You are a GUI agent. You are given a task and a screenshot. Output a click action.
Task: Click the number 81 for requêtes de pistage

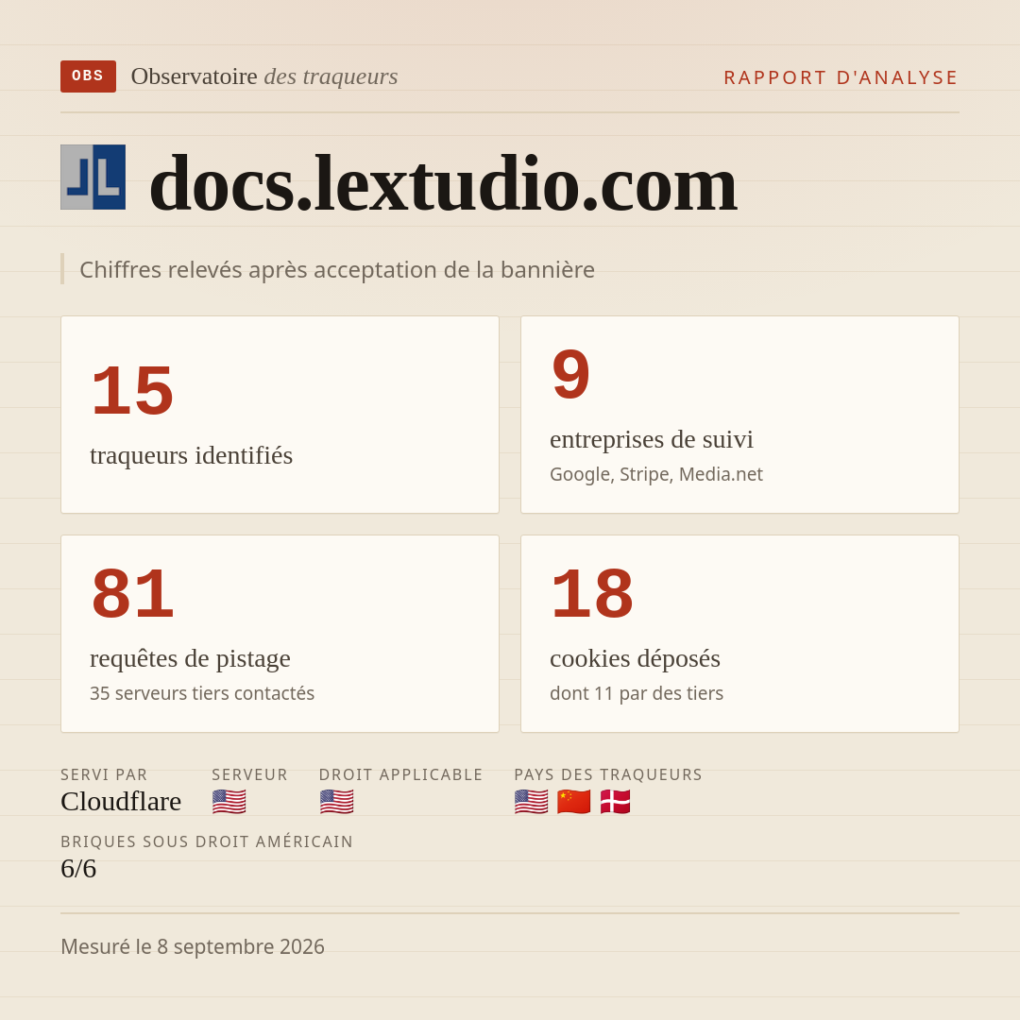point(133,593)
